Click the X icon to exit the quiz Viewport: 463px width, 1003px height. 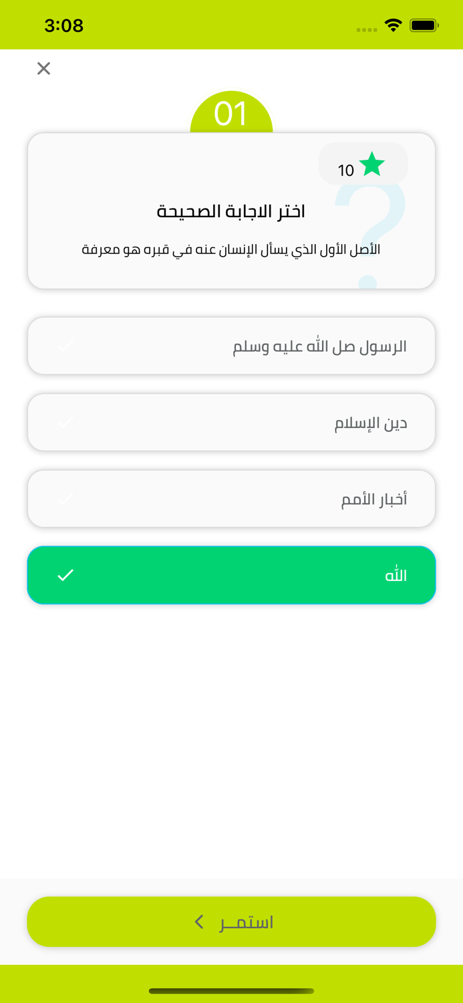[x=43, y=68]
